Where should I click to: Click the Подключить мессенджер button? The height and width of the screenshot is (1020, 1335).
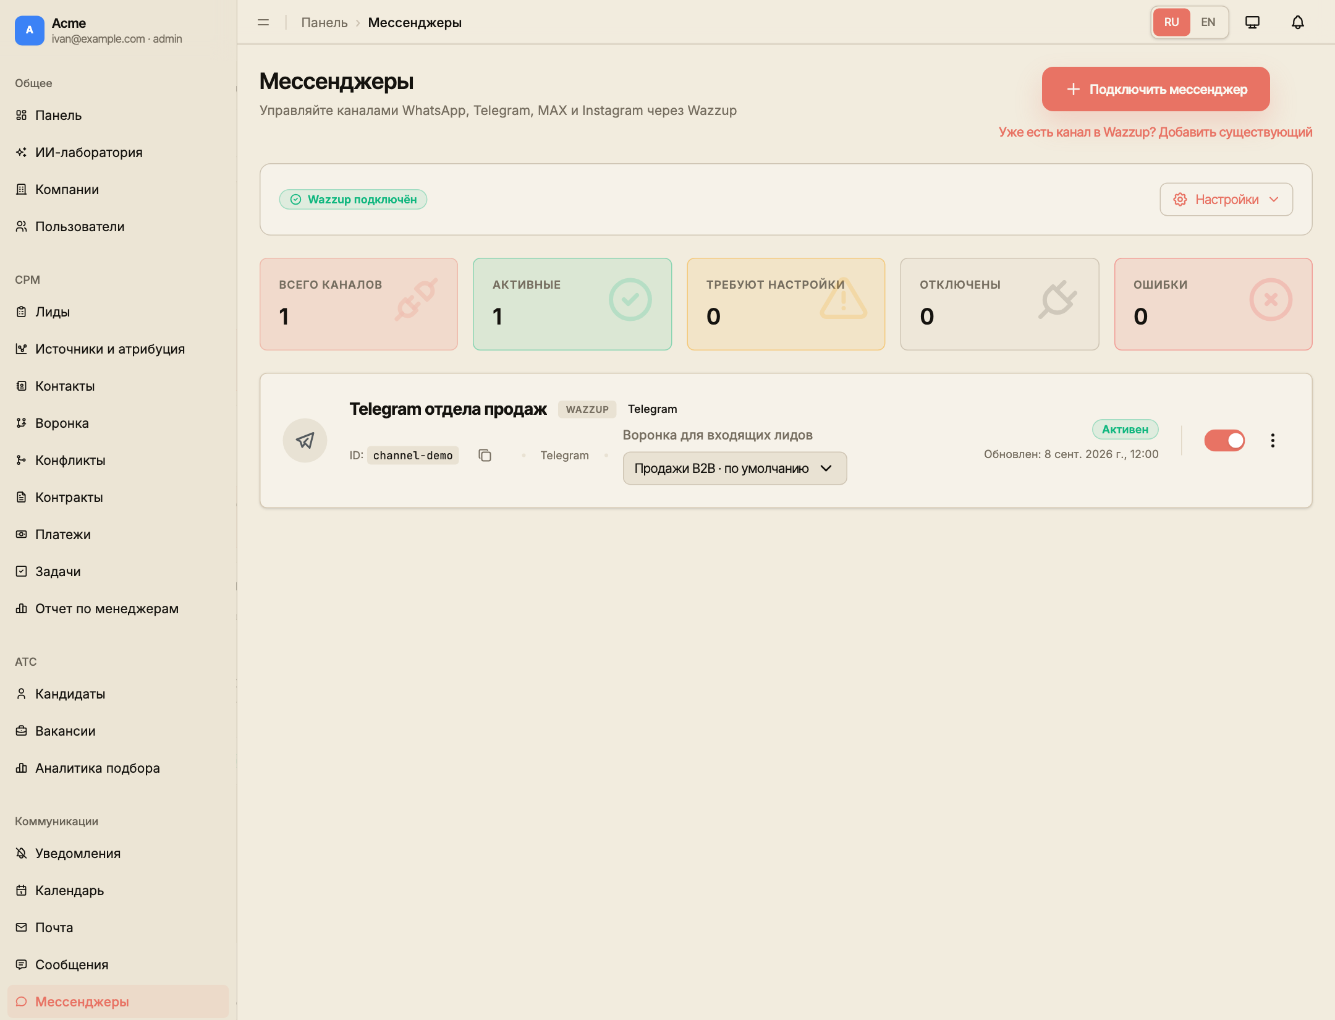pyautogui.click(x=1156, y=89)
